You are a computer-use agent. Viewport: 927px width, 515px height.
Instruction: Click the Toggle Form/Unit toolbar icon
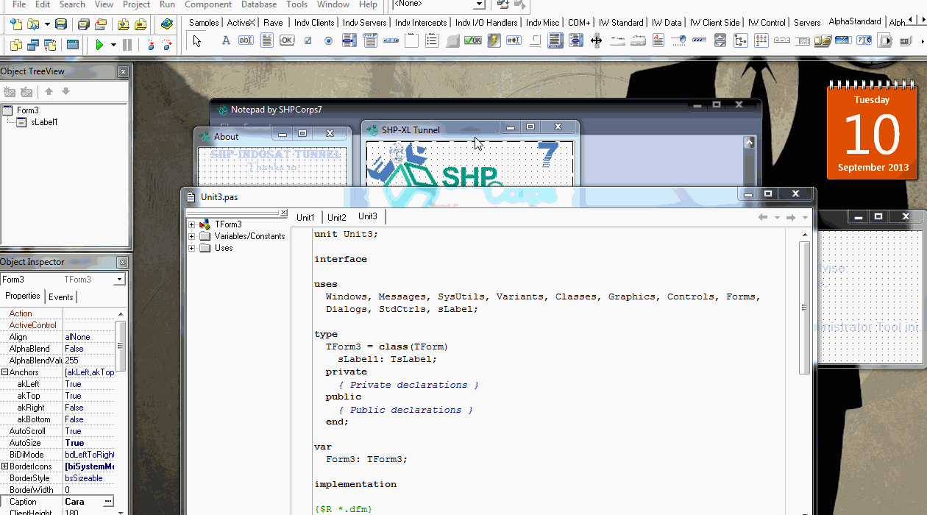pyautogui.click(x=50, y=45)
